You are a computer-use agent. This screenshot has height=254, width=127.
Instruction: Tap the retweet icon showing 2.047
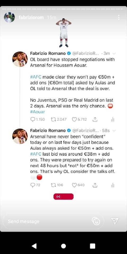53,120
